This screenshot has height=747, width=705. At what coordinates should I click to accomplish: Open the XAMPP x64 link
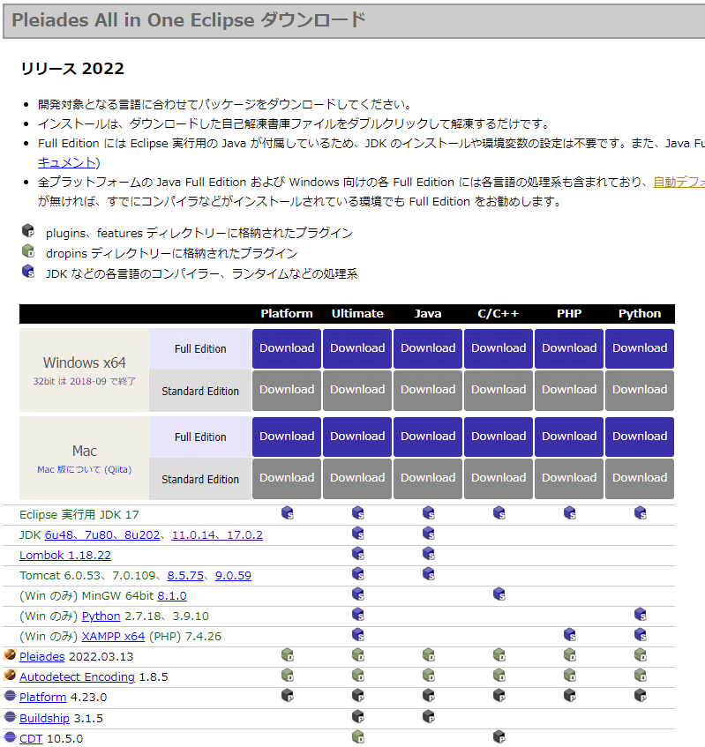coord(113,636)
